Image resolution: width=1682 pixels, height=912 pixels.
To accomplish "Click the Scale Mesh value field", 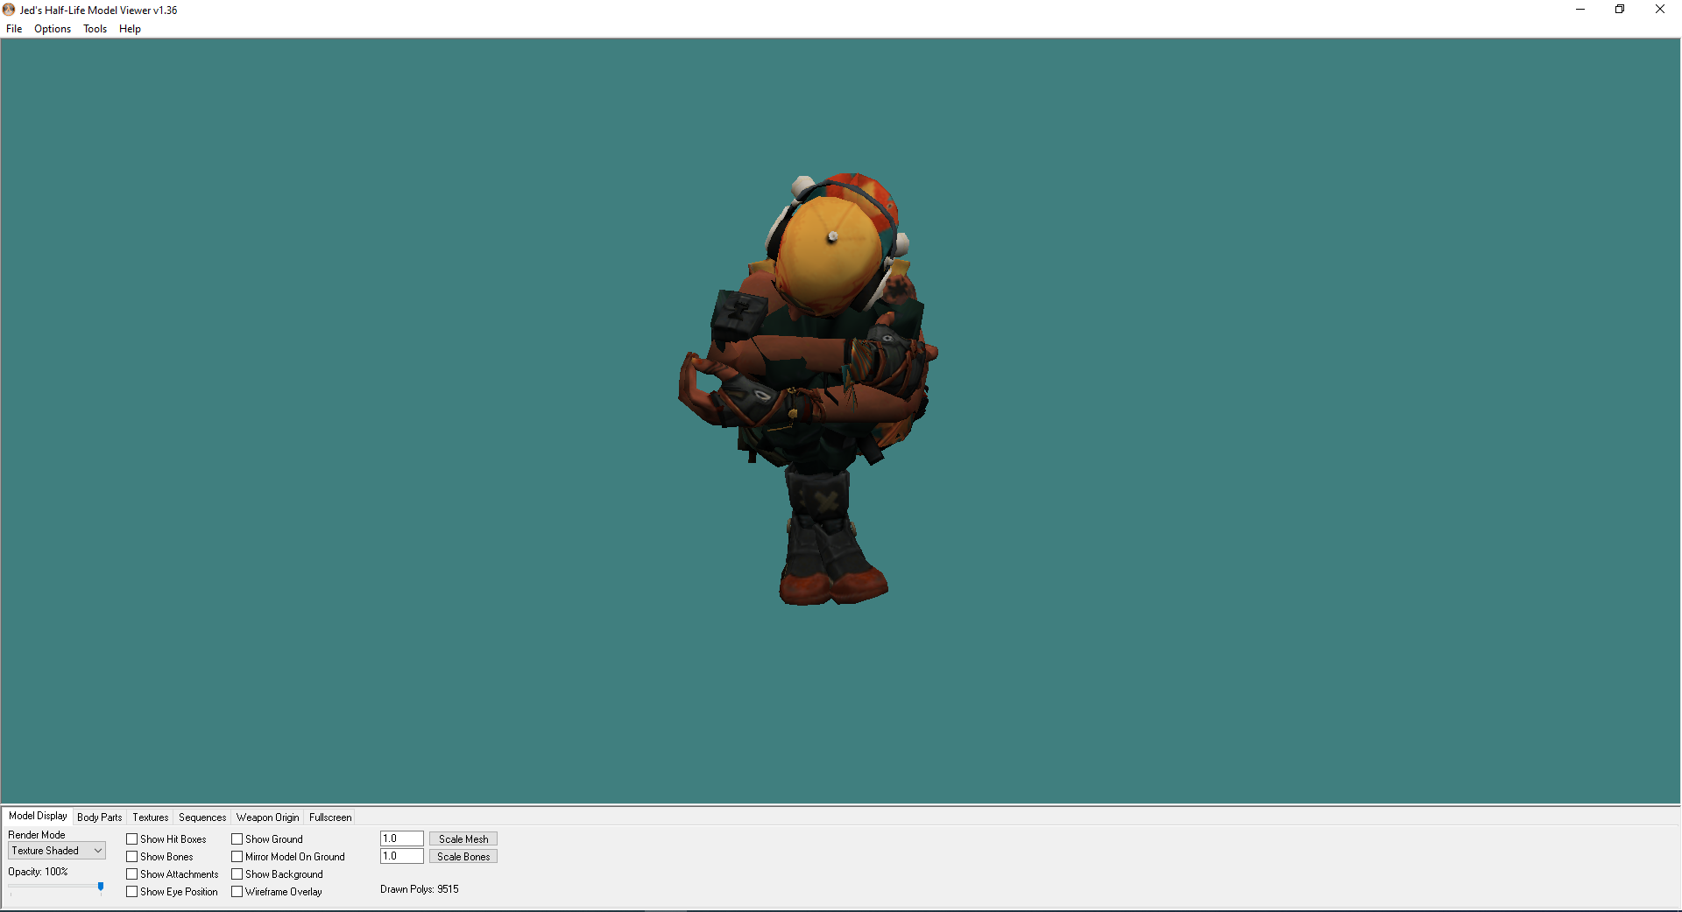I will coord(402,838).
